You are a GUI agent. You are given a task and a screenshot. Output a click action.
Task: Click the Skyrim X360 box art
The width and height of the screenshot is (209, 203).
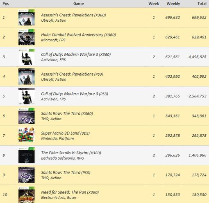(x=27, y=155)
